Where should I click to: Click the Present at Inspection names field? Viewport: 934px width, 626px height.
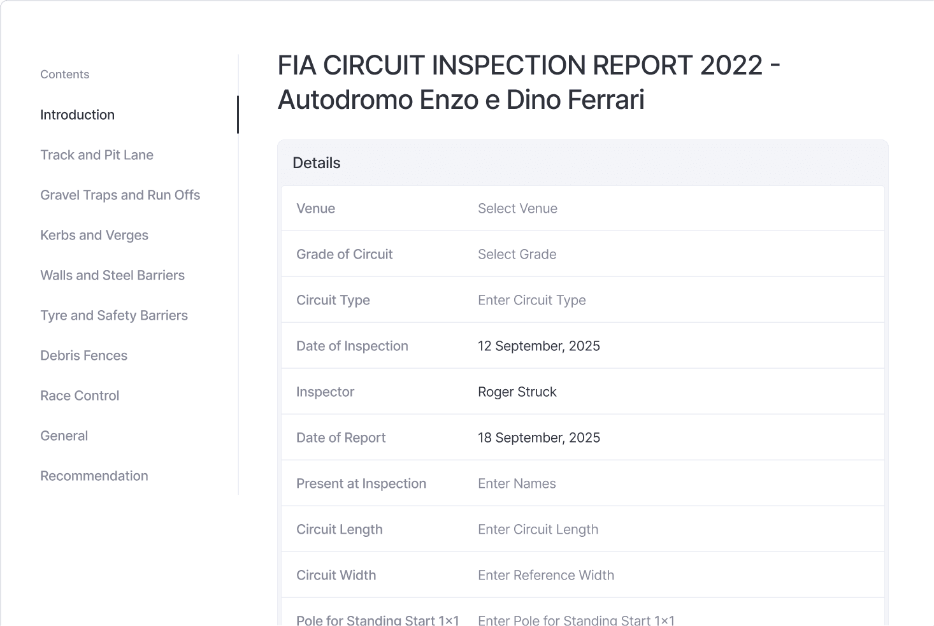click(675, 483)
